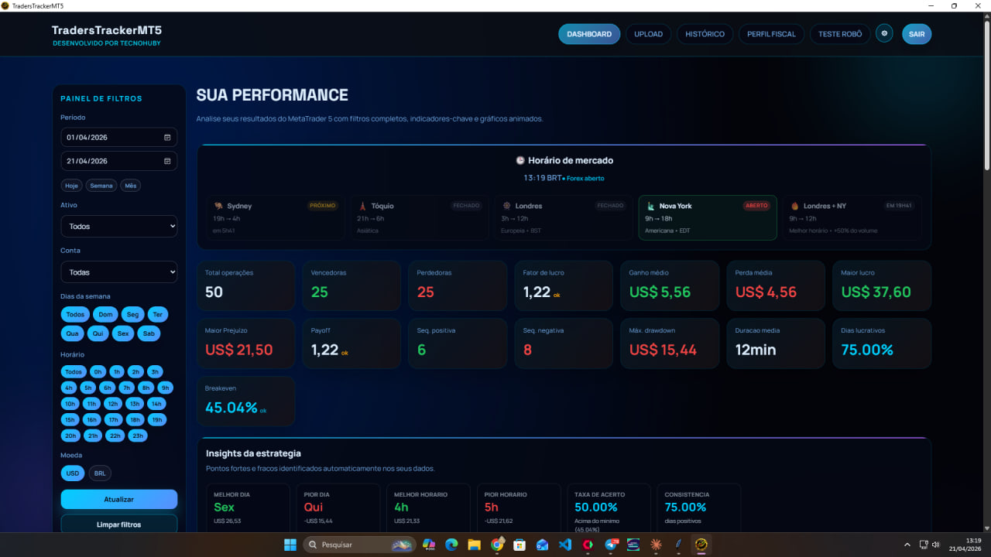Toggle the Sex weekday chip

[x=122, y=333]
